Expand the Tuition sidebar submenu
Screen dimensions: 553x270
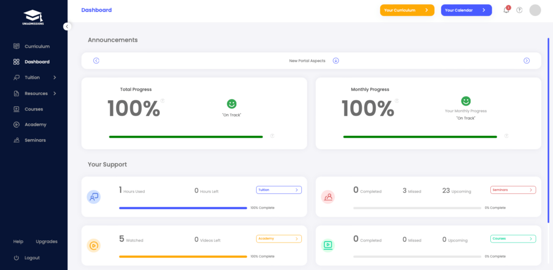pyautogui.click(x=55, y=78)
